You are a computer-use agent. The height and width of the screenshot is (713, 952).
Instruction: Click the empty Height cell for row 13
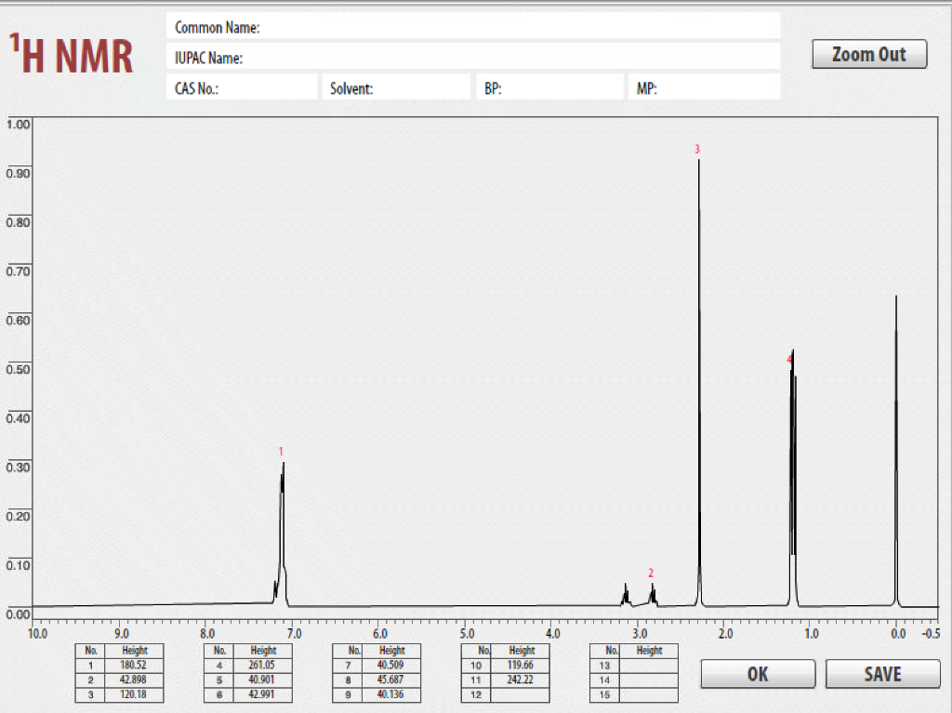[x=648, y=666]
